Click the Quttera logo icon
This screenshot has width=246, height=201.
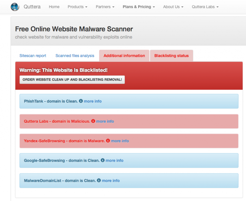tap(15, 7)
